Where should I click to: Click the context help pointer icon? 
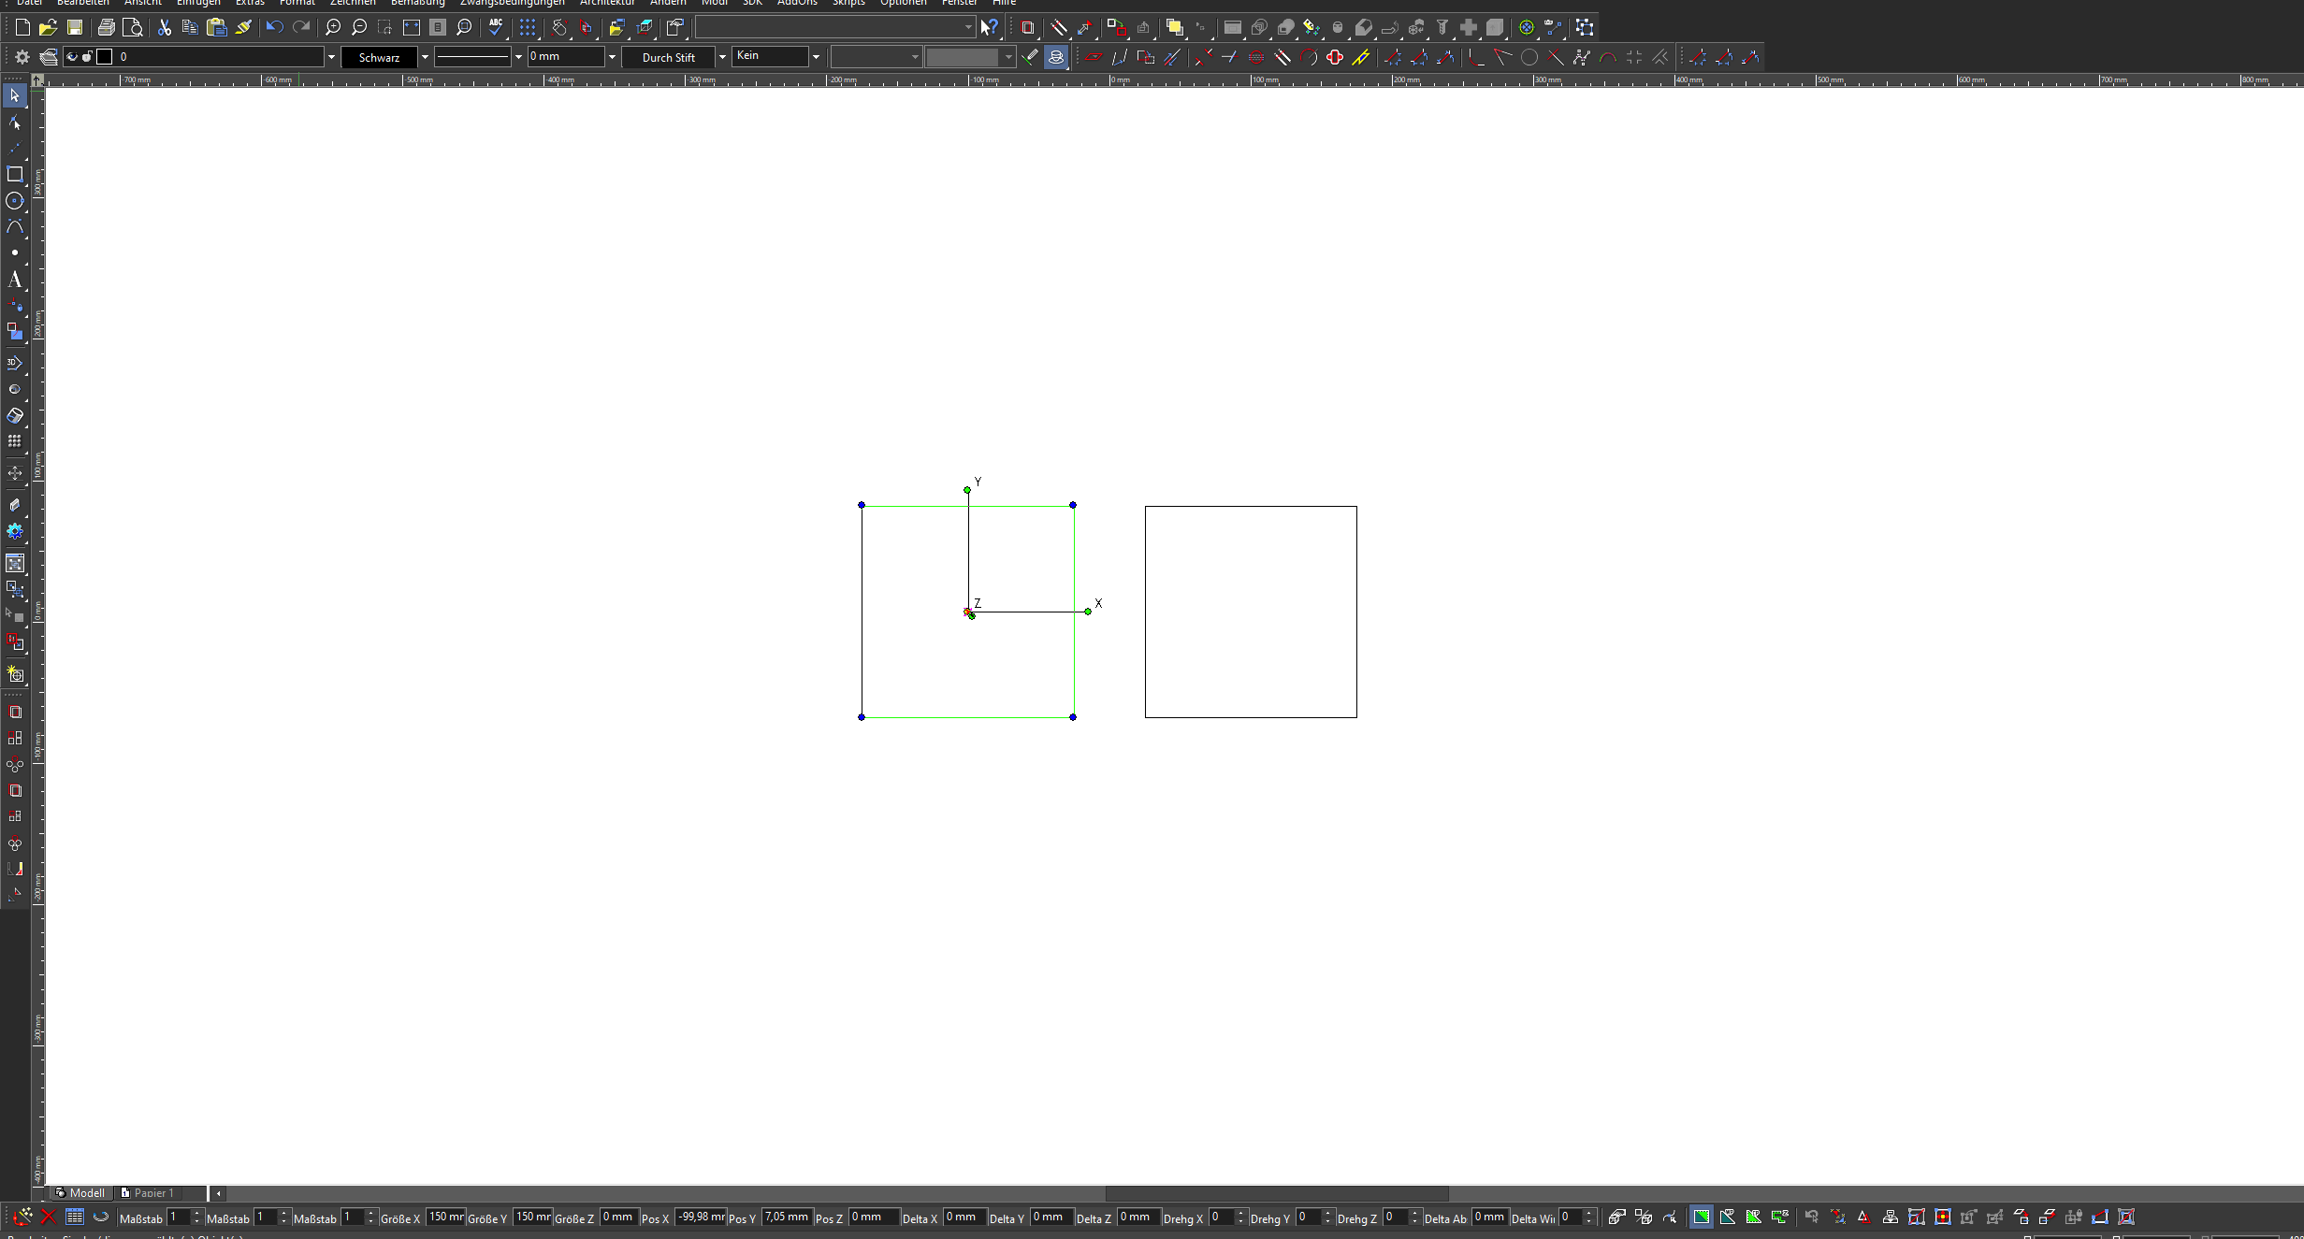[x=989, y=28]
